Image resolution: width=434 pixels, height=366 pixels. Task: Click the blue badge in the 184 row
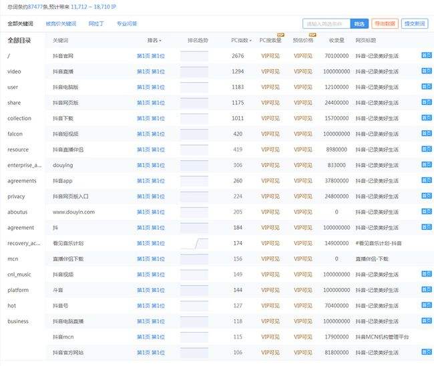click(x=427, y=227)
